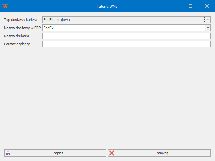Screen dimensions: 215x161
Task: Click the red X icon on Zamknij
Action: [112, 153]
